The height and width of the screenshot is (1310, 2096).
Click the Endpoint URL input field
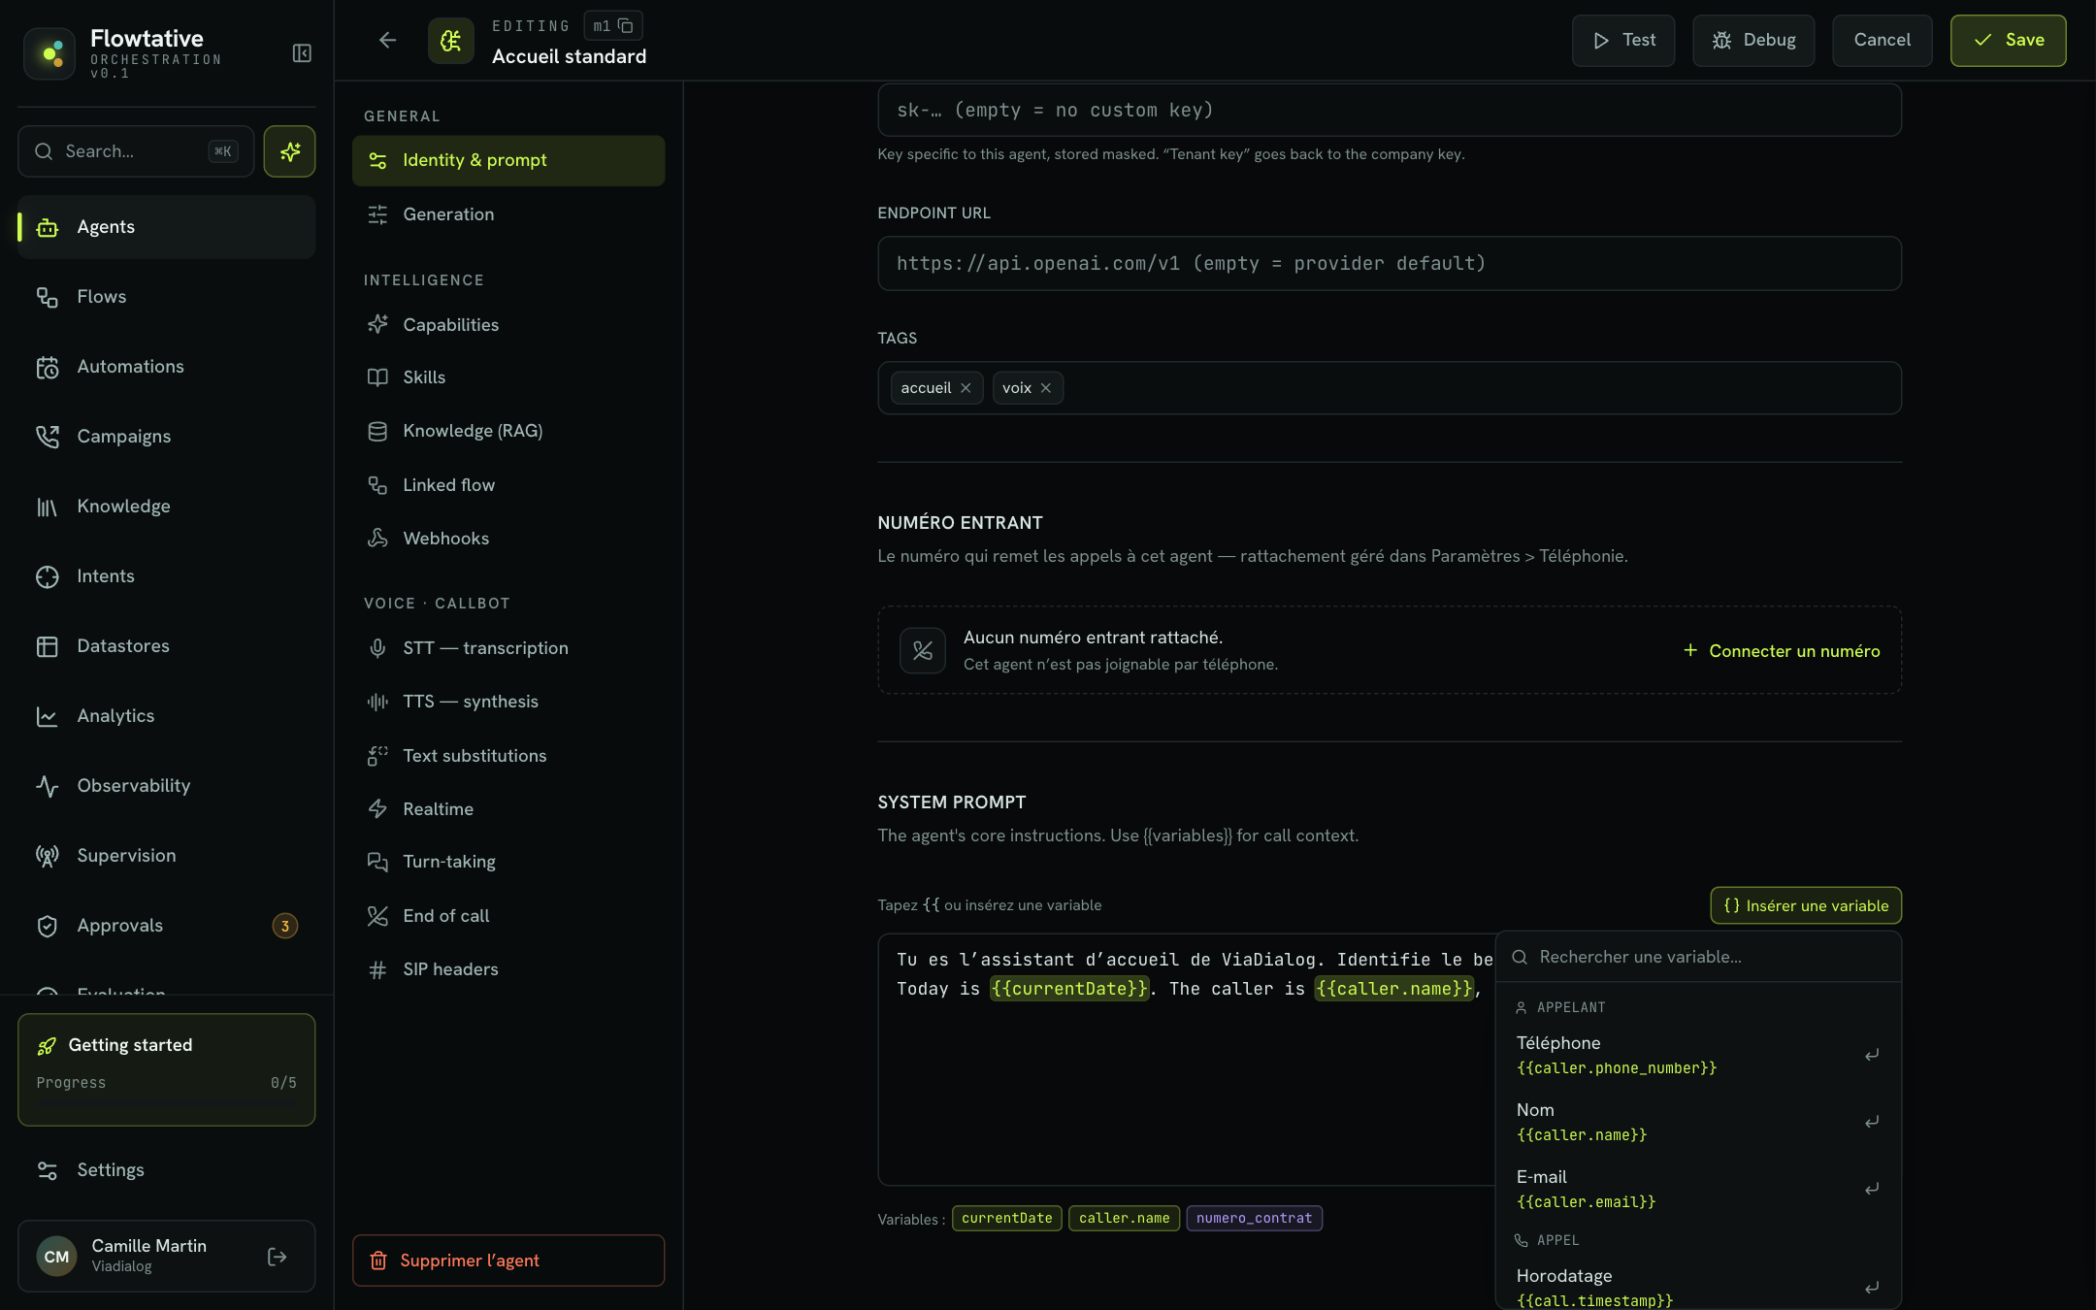1390,264
